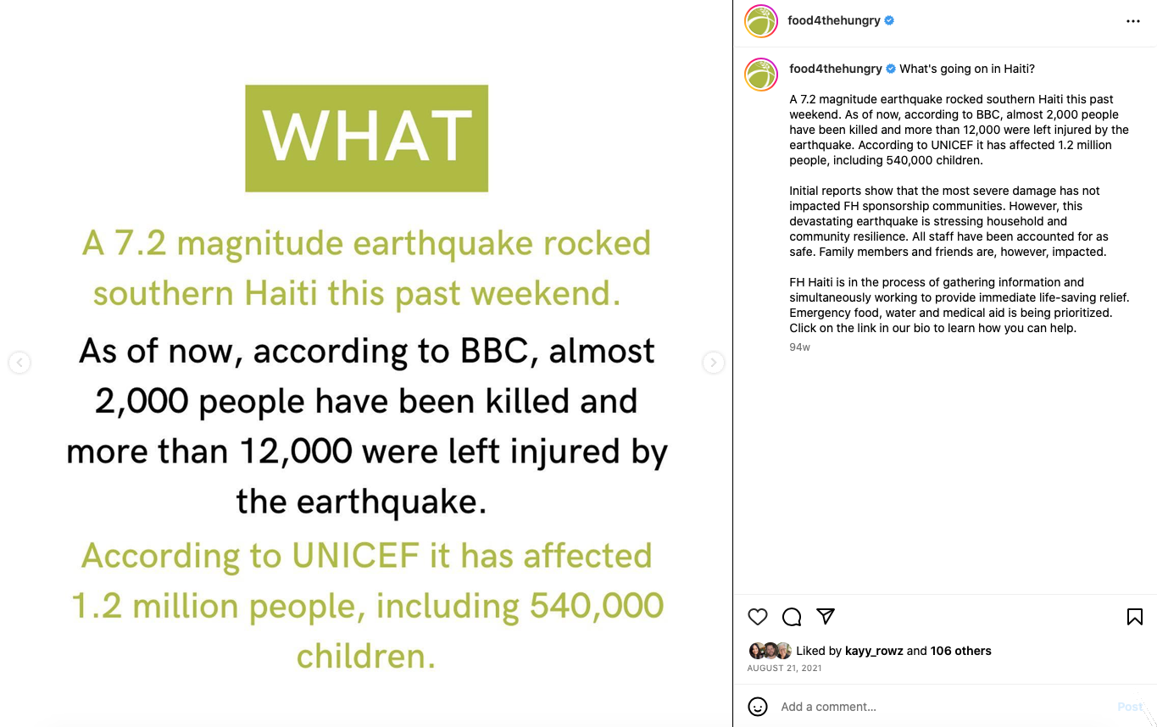Open food4thehungry profile picture in header
Viewport: 1157px width, 727px height.
tap(761, 21)
